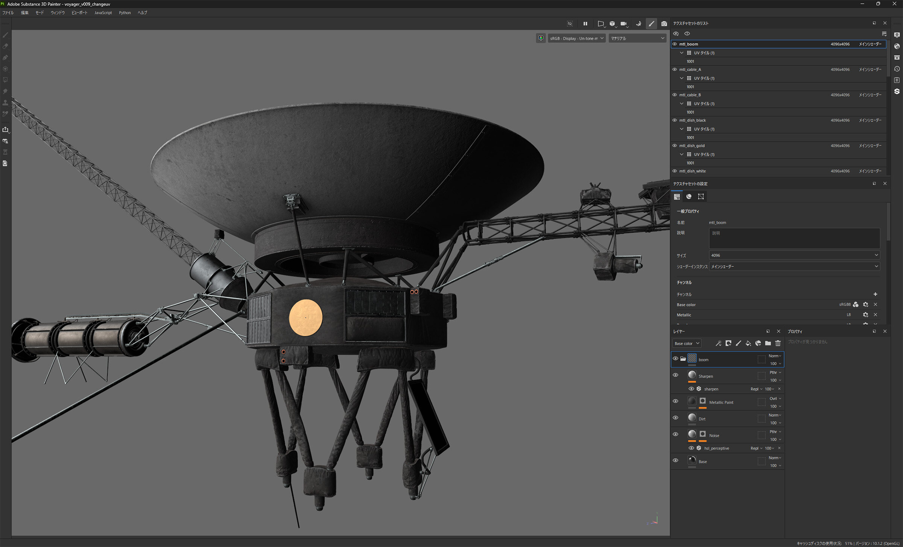The height and width of the screenshot is (547, 903).
Task: Open the Base color channel dropdown in Layers
Action: point(686,343)
